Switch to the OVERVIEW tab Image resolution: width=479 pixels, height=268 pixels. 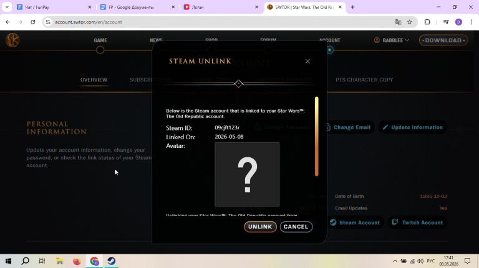tap(94, 80)
